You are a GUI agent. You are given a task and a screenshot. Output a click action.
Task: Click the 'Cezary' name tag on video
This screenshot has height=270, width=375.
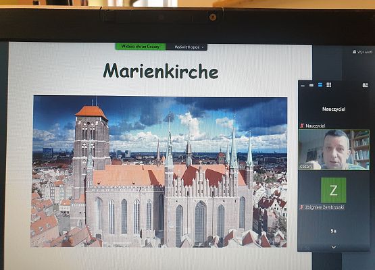click(306, 167)
